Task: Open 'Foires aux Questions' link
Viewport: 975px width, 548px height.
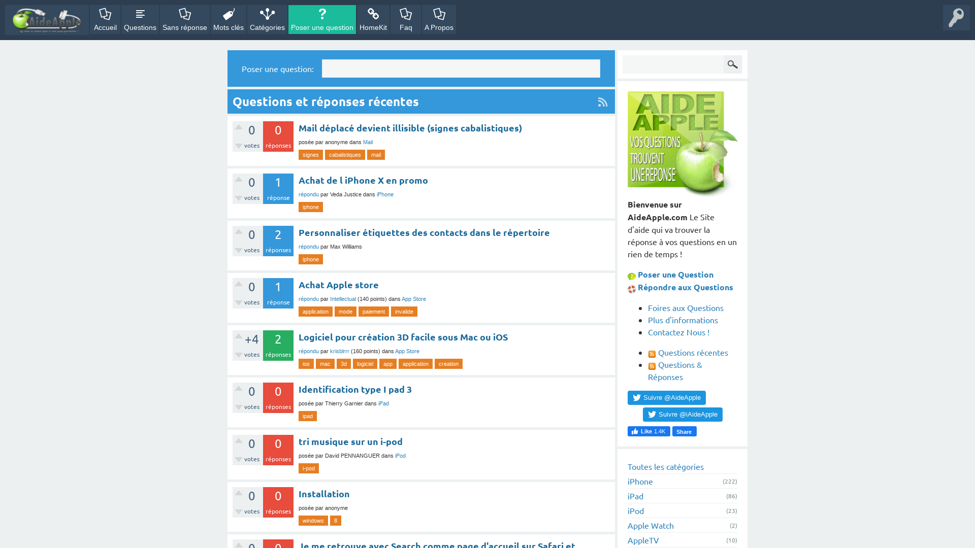Action: coord(686,308)
